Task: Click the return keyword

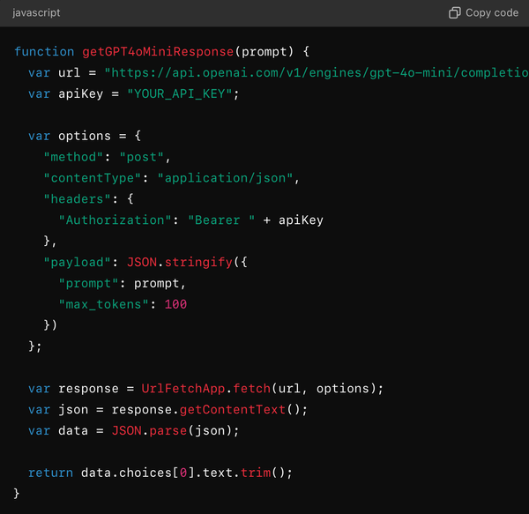Action: coord(50,473)
